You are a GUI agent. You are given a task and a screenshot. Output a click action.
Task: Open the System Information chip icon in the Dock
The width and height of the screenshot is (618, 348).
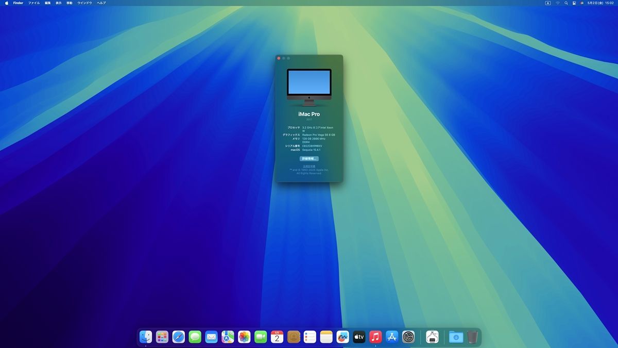pyautogui.click(x=432, y=337)
